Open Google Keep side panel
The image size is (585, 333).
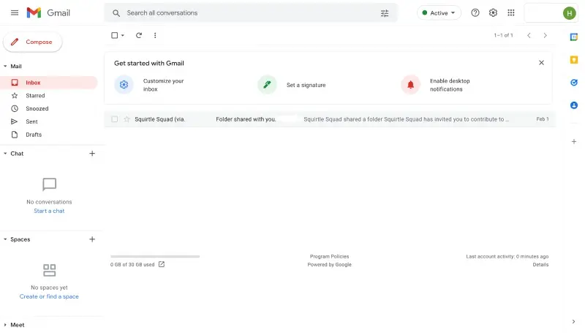[x=574, y=60]
